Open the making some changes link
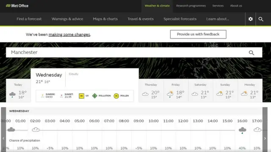Image resolution: width=271 pixels, height=152 pixels. tap(69, 35)
